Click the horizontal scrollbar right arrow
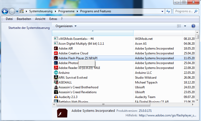This screenshot has height=121, width=201. [x=193, y=105]
